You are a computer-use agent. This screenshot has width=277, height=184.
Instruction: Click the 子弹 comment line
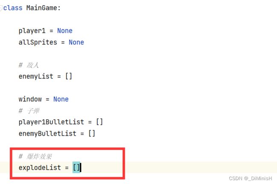29,111
